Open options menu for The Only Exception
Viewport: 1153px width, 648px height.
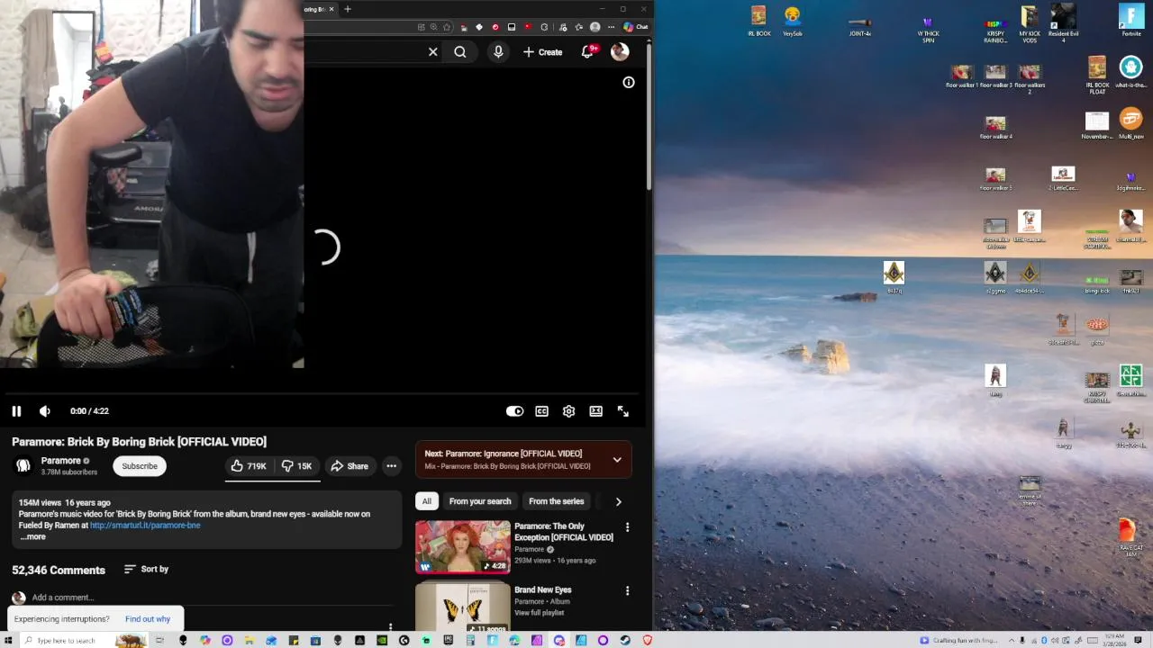(x=628, y=527)
